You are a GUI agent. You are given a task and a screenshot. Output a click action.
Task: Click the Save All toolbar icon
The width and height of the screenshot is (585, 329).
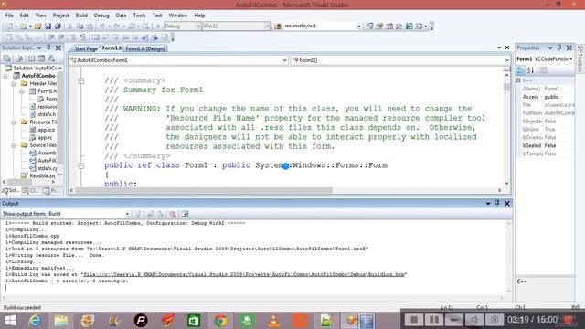pyautogui.click(x=58, y=27)
